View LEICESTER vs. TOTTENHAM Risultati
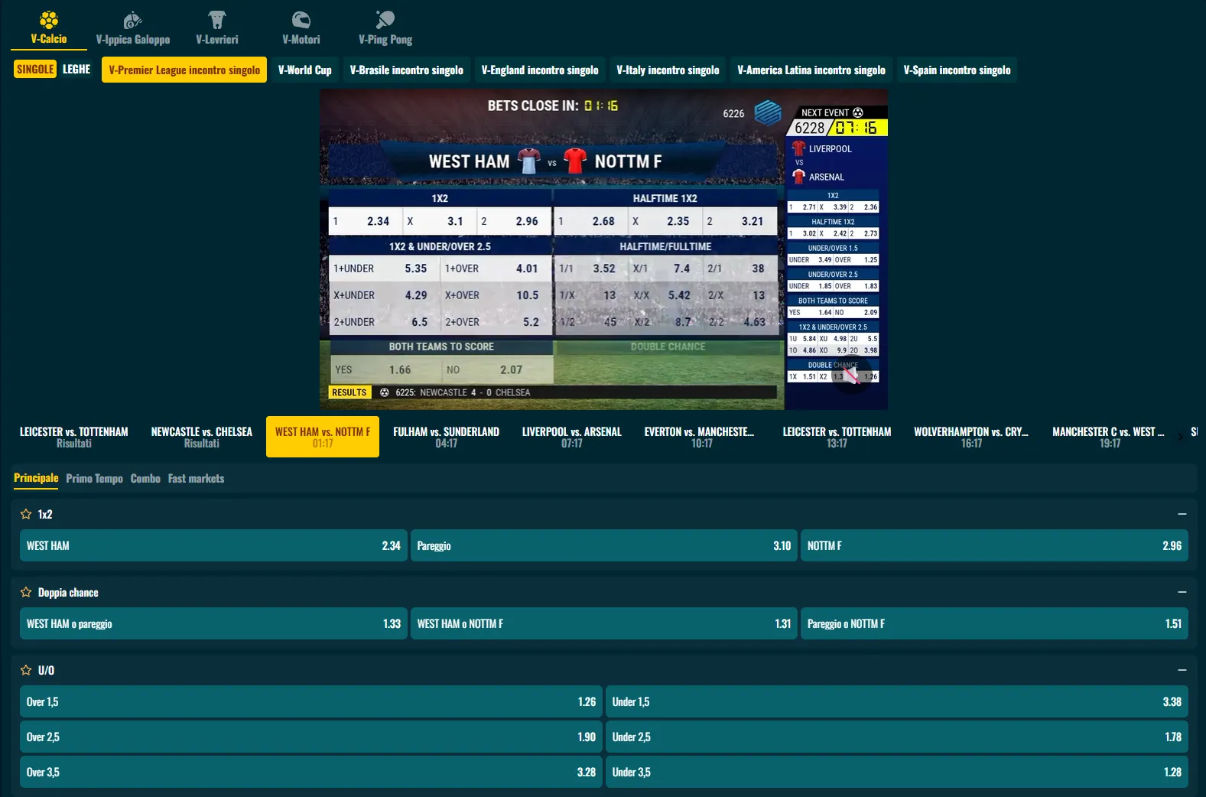Screen dimensions: 1206x797 point(74,437)
